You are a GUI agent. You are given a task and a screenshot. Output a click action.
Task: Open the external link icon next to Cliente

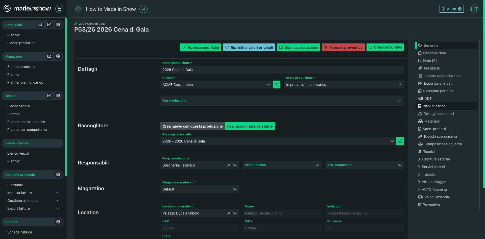pyautogui.click(x=277, y=85)
